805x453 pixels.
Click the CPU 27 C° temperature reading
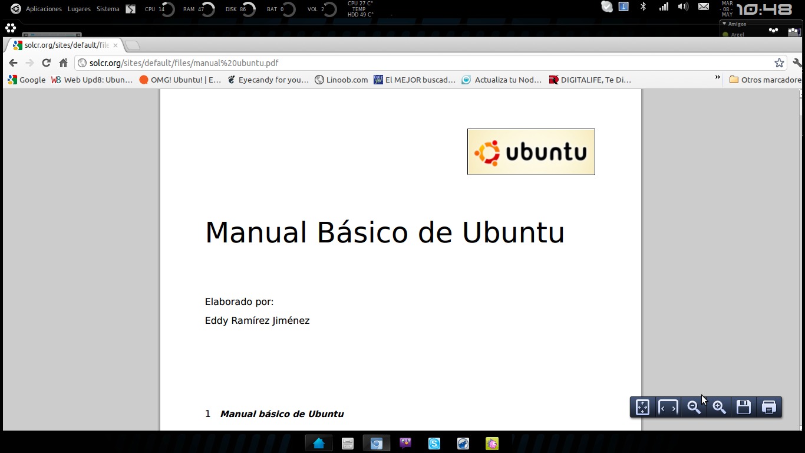360,4
